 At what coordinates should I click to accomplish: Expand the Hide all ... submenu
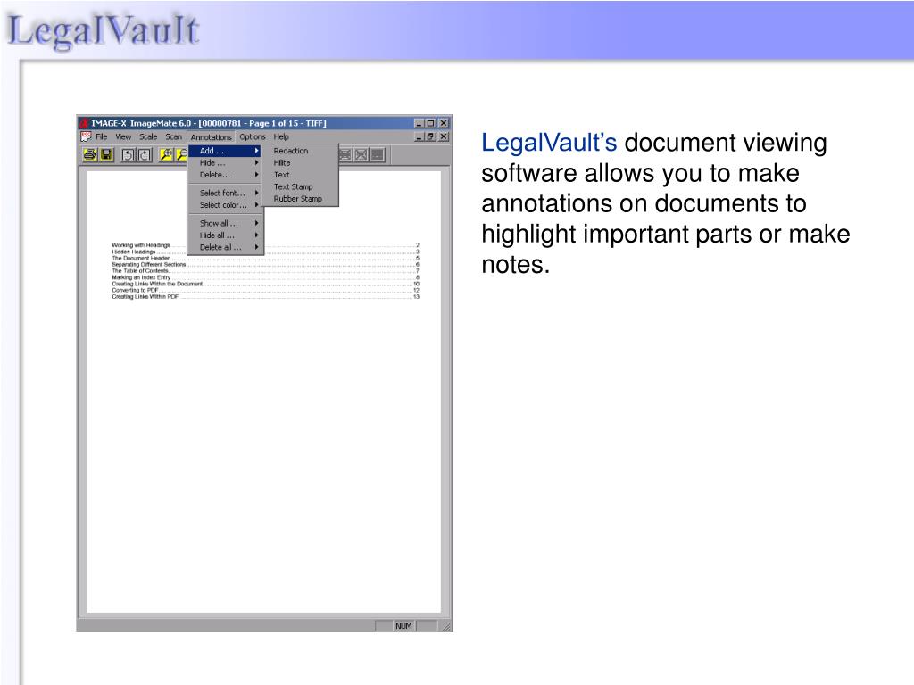click(x=226, y=235)
